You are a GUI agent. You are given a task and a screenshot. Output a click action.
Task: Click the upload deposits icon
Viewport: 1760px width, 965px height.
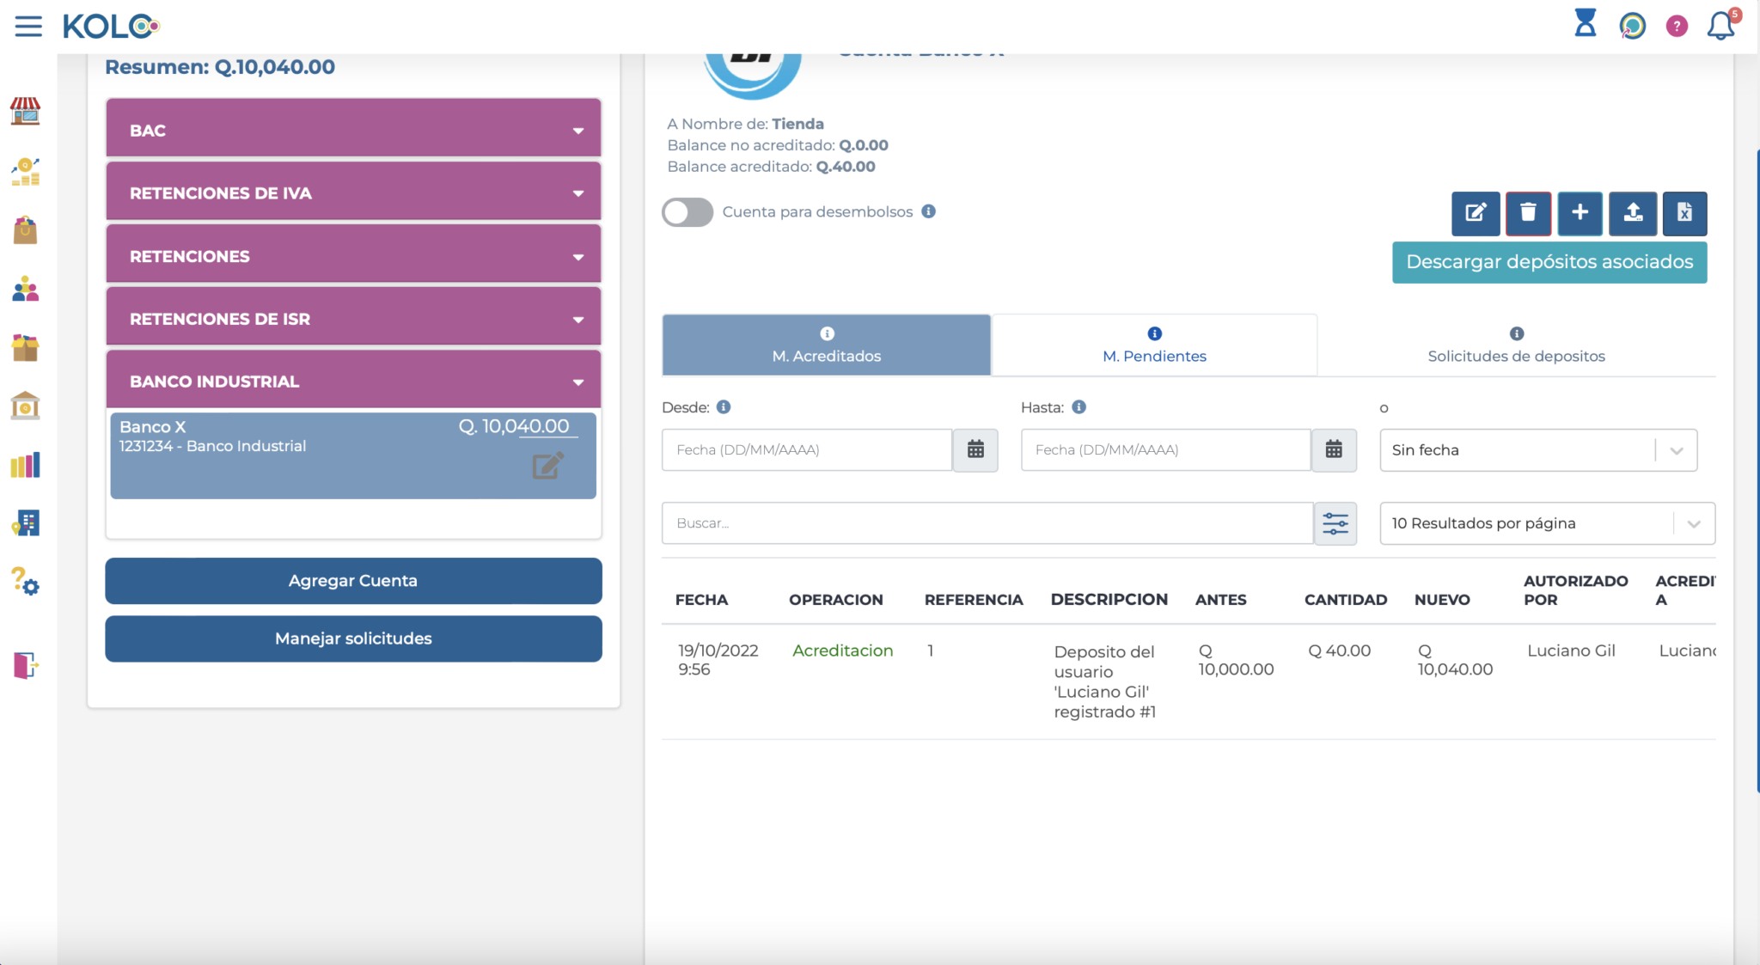tap(1633, 214)
